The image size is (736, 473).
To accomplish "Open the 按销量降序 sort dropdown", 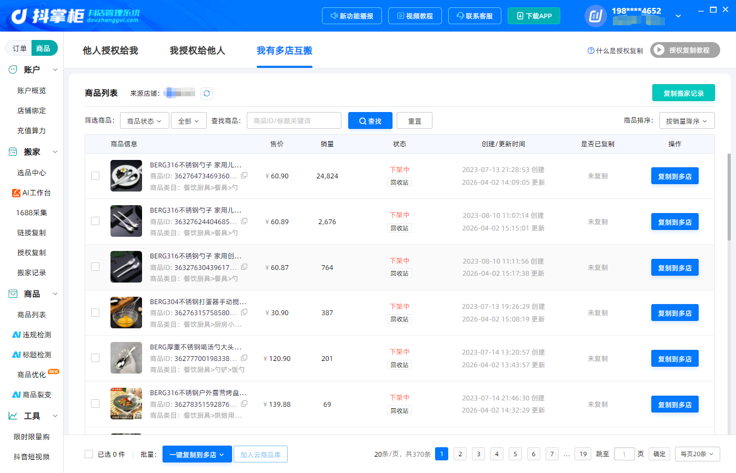I will [687, 120].
